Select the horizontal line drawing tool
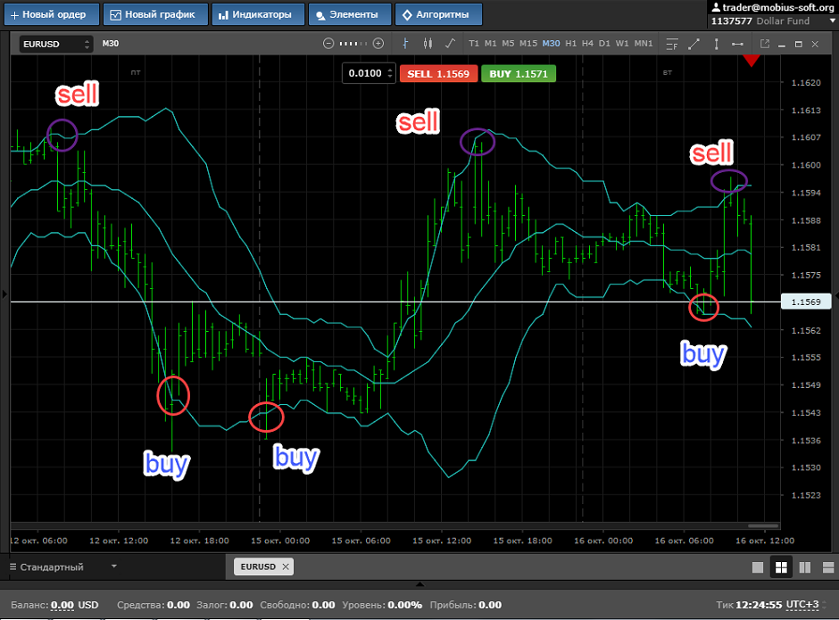The image size is (839, 620). coord(737,44)
